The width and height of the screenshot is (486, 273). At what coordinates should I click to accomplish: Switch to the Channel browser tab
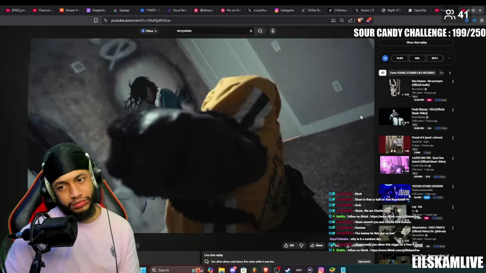click(43, 10)
